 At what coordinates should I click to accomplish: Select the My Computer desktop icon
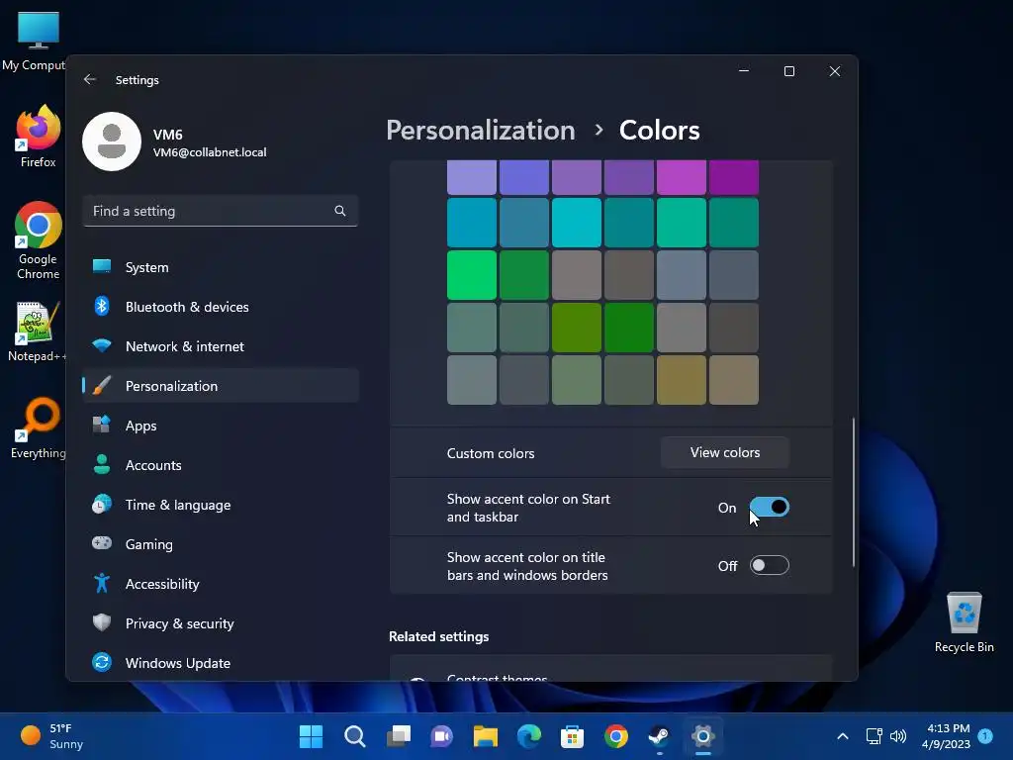tap(34, 41)
